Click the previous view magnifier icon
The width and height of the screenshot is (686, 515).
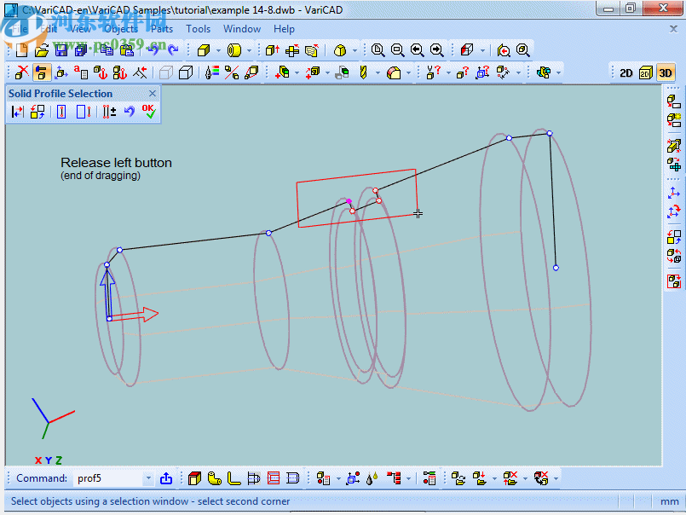417,50
